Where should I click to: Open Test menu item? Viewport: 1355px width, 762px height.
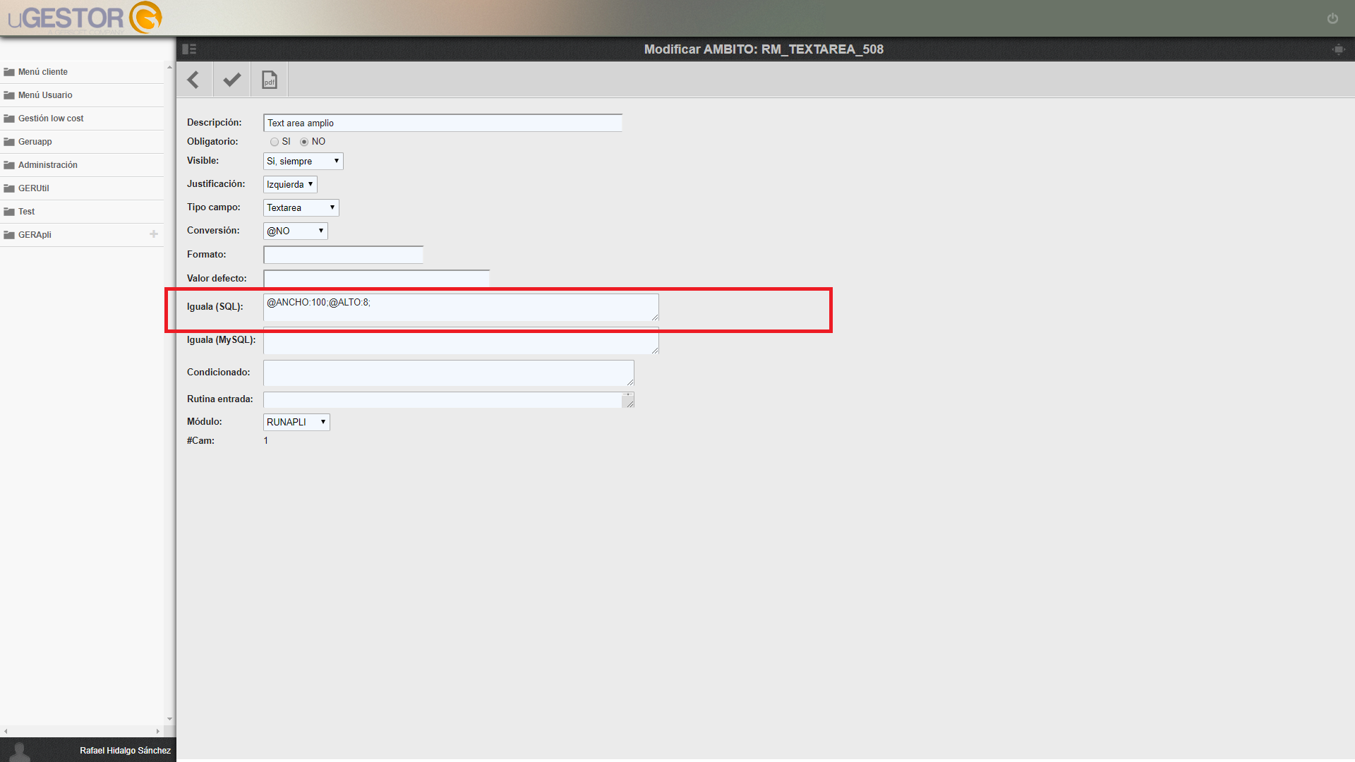(x=82, y=212)
